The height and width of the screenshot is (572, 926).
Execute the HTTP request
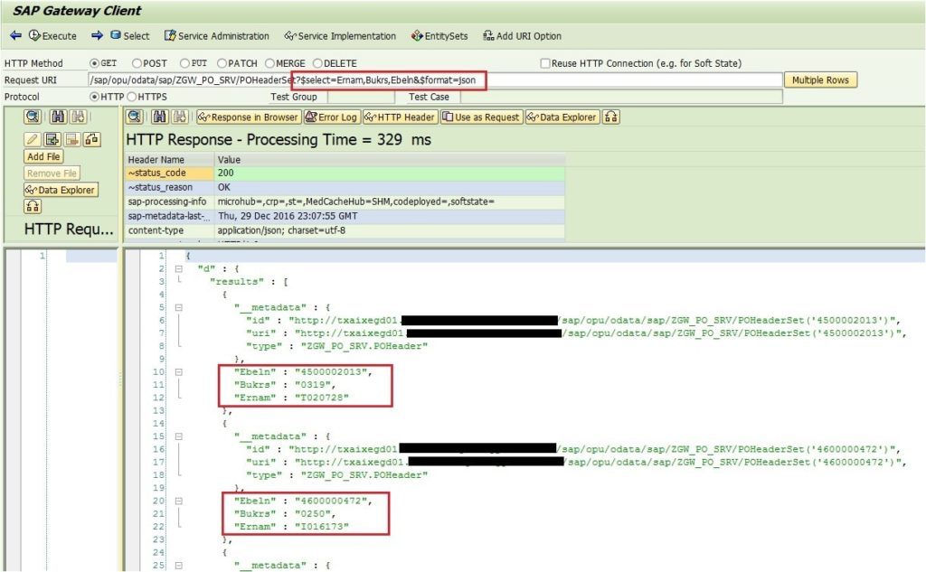point(52,36)
